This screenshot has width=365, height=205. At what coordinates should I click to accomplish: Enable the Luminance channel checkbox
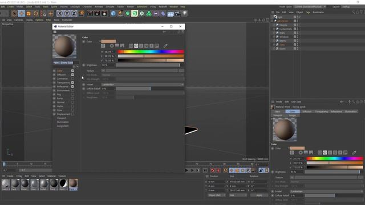pyautogui.click(x=72, y=79)
